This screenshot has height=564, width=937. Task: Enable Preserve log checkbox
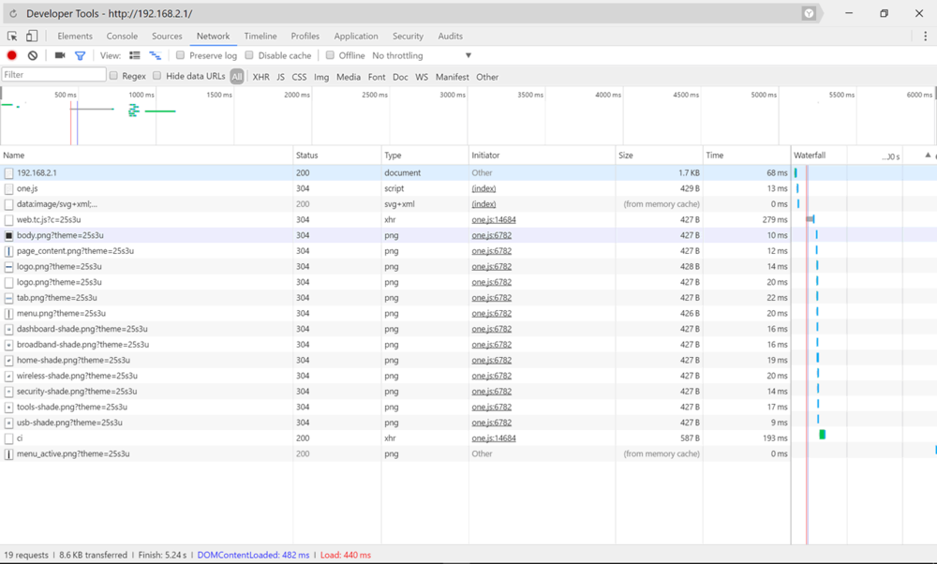pos(181,55)
